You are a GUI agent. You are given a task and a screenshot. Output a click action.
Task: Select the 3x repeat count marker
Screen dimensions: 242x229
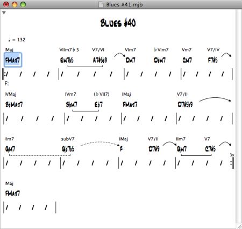pyautogui.click(x=232, y=155)
